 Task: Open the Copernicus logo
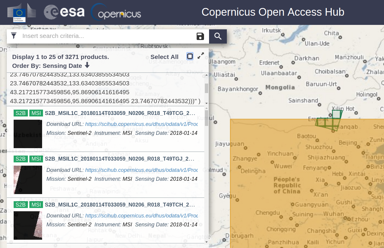(116, 12)
